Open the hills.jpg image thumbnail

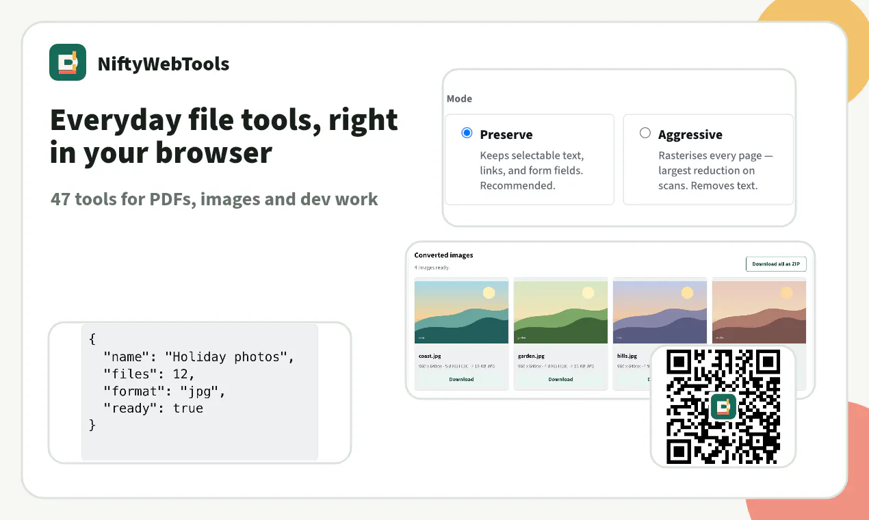coord(660,312)
